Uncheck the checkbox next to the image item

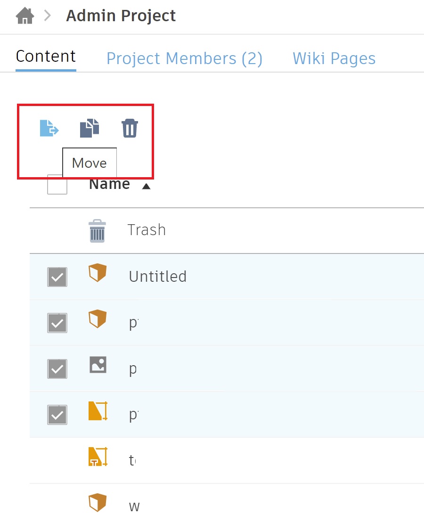coord(57,369)
